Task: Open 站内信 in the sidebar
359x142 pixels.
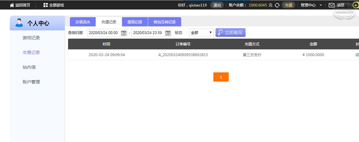Action: 29,67
